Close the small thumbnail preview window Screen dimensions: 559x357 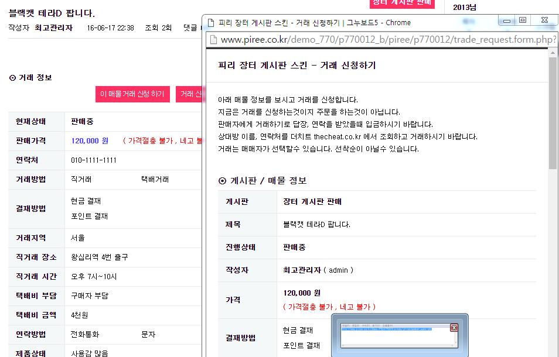(454, 328)
